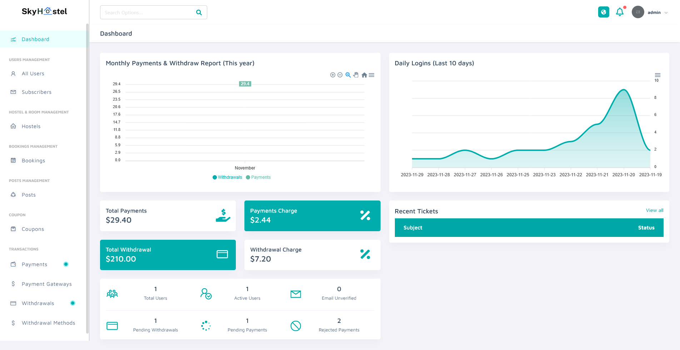Open Payment Gateways menu item
Image resolution: width=680 pixels, height=350 pixels.
[x=46, y=284]
